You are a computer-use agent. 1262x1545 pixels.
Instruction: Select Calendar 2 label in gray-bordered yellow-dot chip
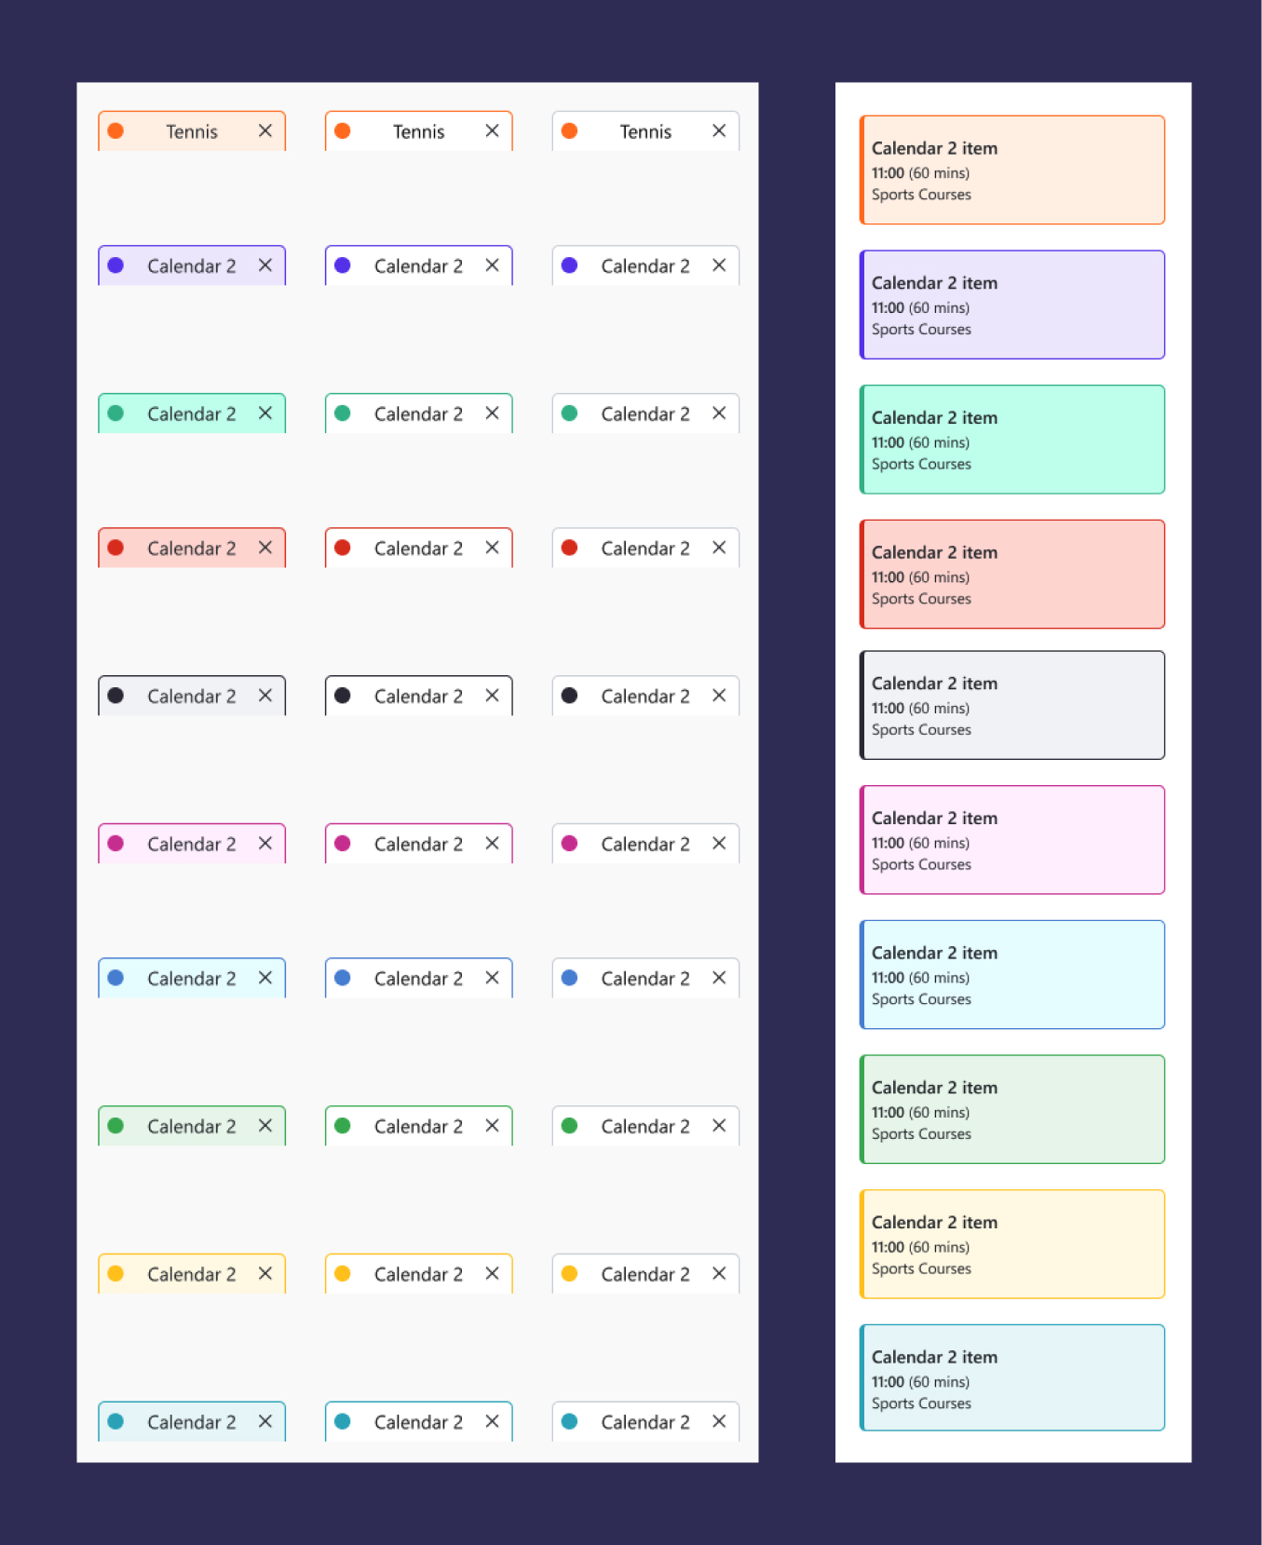click(x=645, y=1274)
